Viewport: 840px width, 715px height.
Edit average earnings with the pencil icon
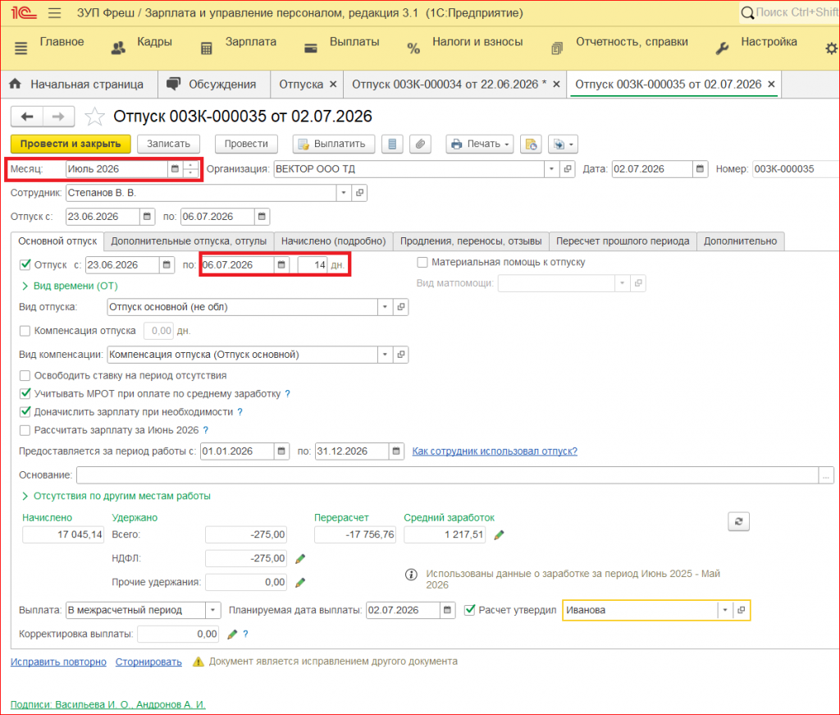coord(499,535)
